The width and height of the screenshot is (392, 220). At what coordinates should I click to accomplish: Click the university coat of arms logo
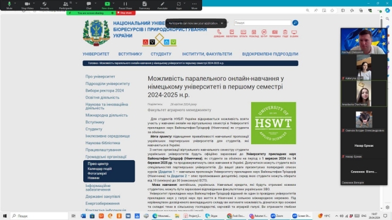(96, 32)
